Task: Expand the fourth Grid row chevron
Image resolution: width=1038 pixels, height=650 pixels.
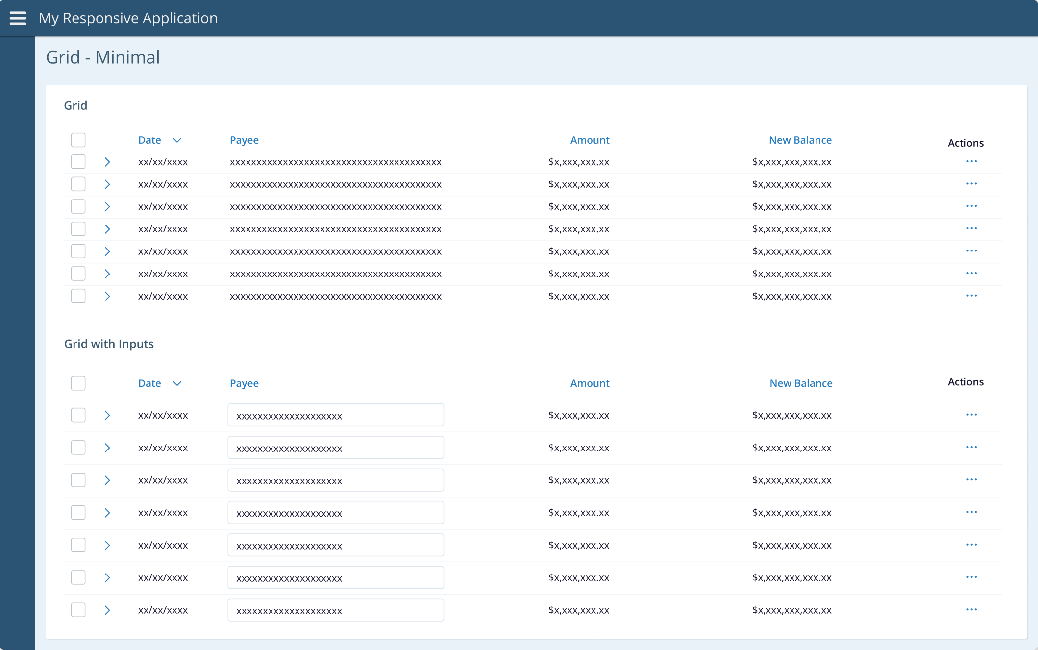Action: (x=107, y=229)
